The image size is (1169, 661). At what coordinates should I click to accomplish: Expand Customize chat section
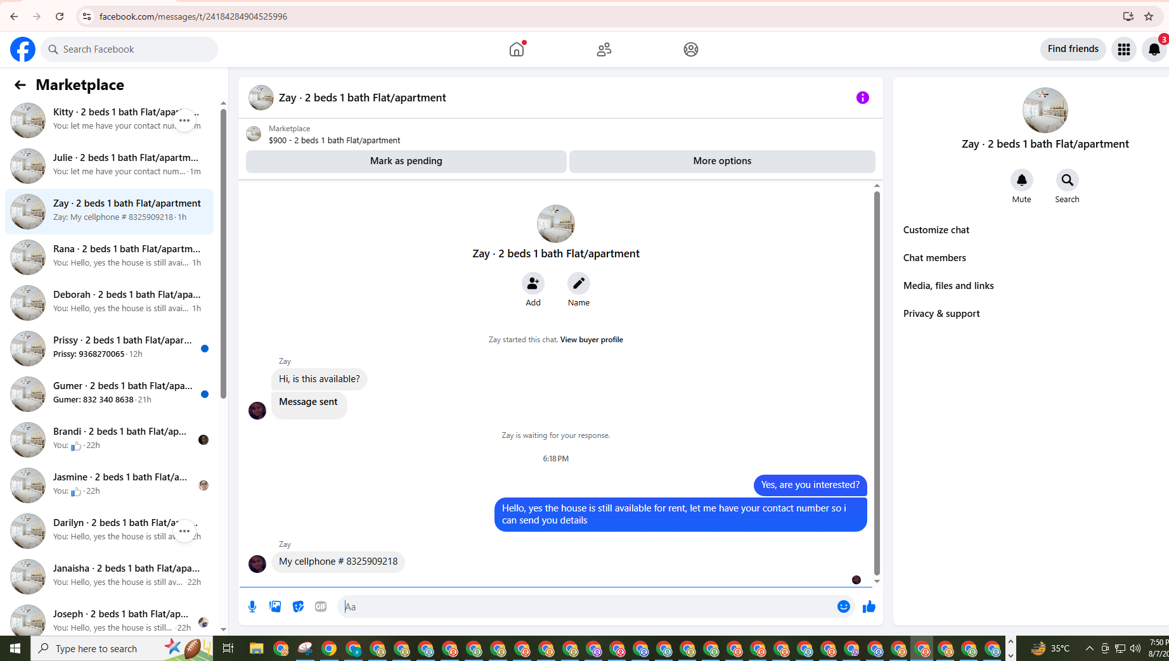click(x=936, y=230)
